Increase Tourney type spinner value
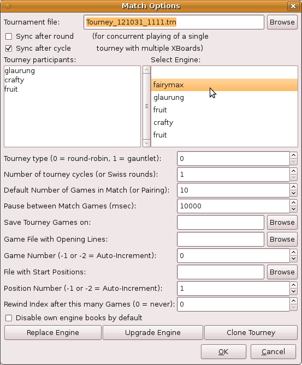The height and width of the screenshot is (365, 302). [293, 155]
